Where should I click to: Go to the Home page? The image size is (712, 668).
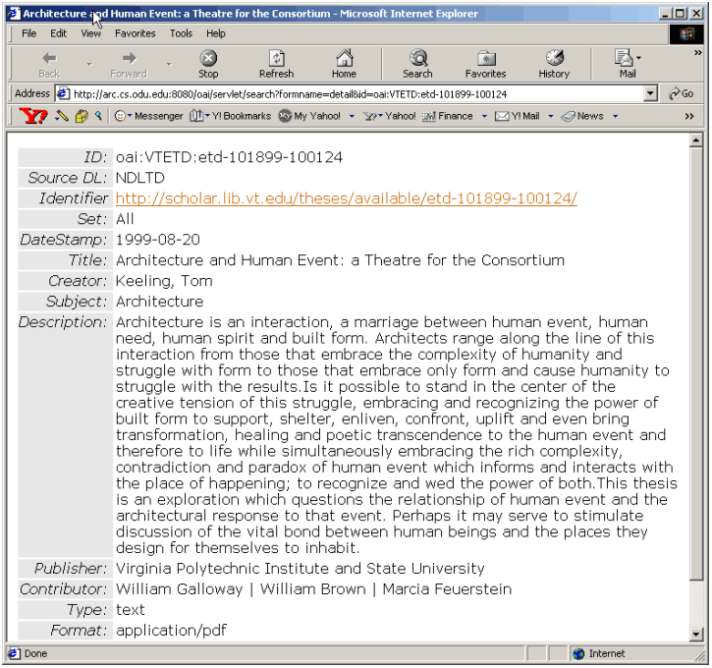(344, 64)
